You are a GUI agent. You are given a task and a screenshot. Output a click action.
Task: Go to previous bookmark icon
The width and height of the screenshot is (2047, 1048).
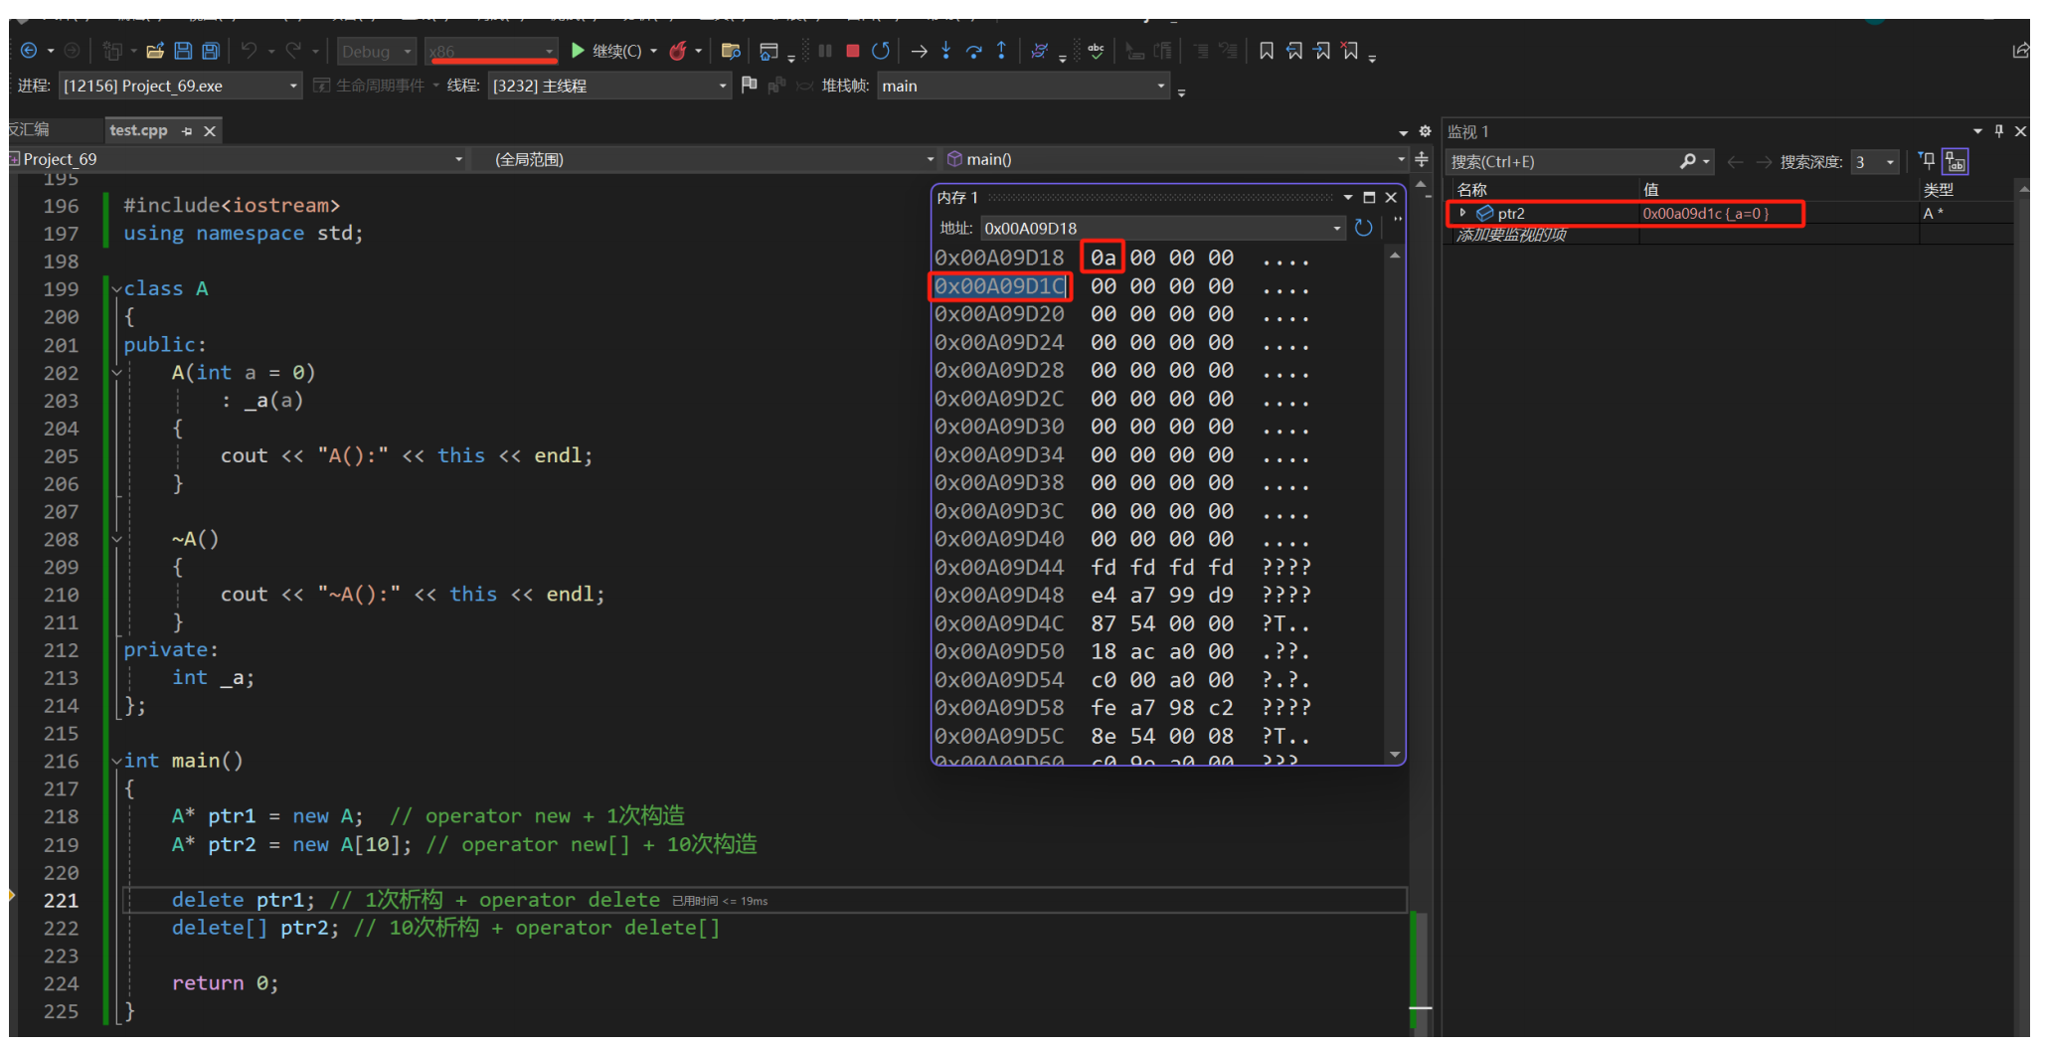tap(1294, 51)
